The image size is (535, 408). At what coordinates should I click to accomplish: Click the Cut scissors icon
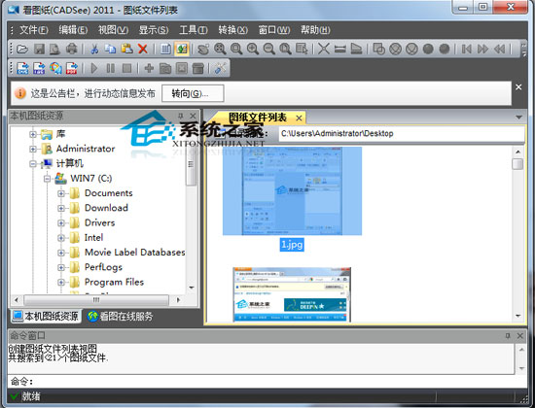[94, 50]
